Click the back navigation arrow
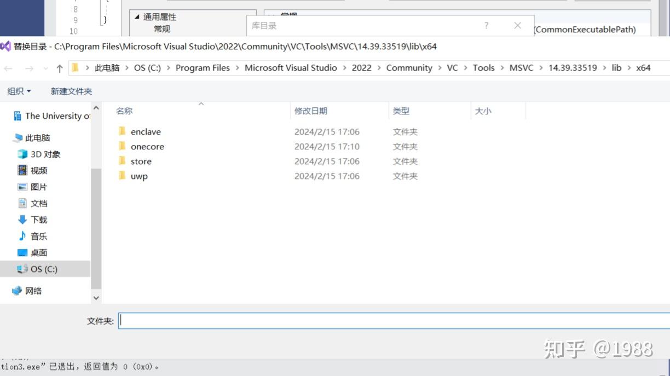This screenshot has height=376, width=670. tap(9, 67)
